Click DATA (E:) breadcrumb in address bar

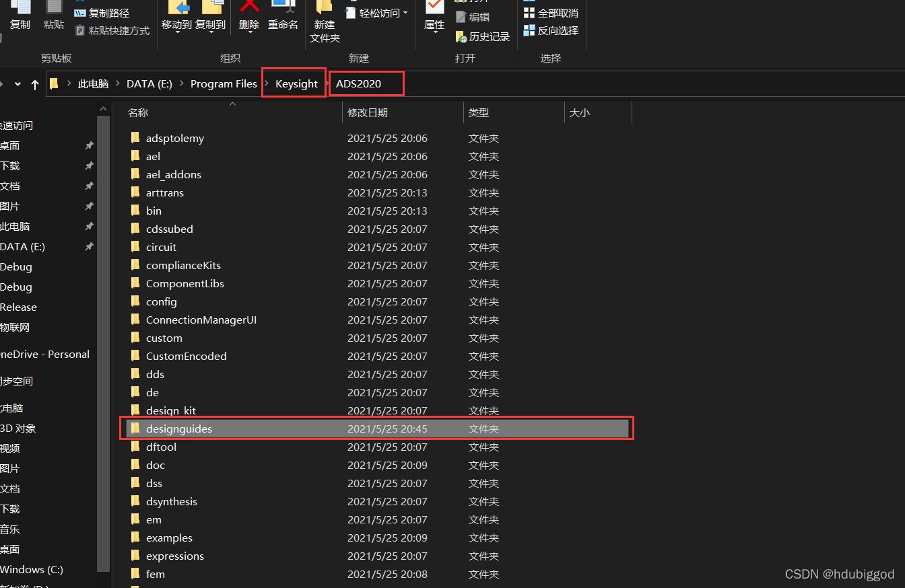(149, 84)
